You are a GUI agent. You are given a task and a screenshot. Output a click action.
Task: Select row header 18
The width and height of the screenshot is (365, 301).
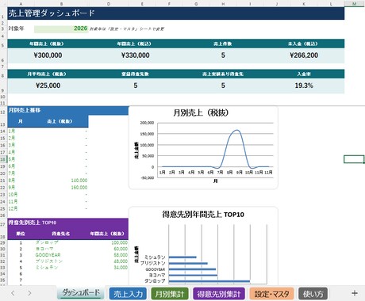pos(3,159)
